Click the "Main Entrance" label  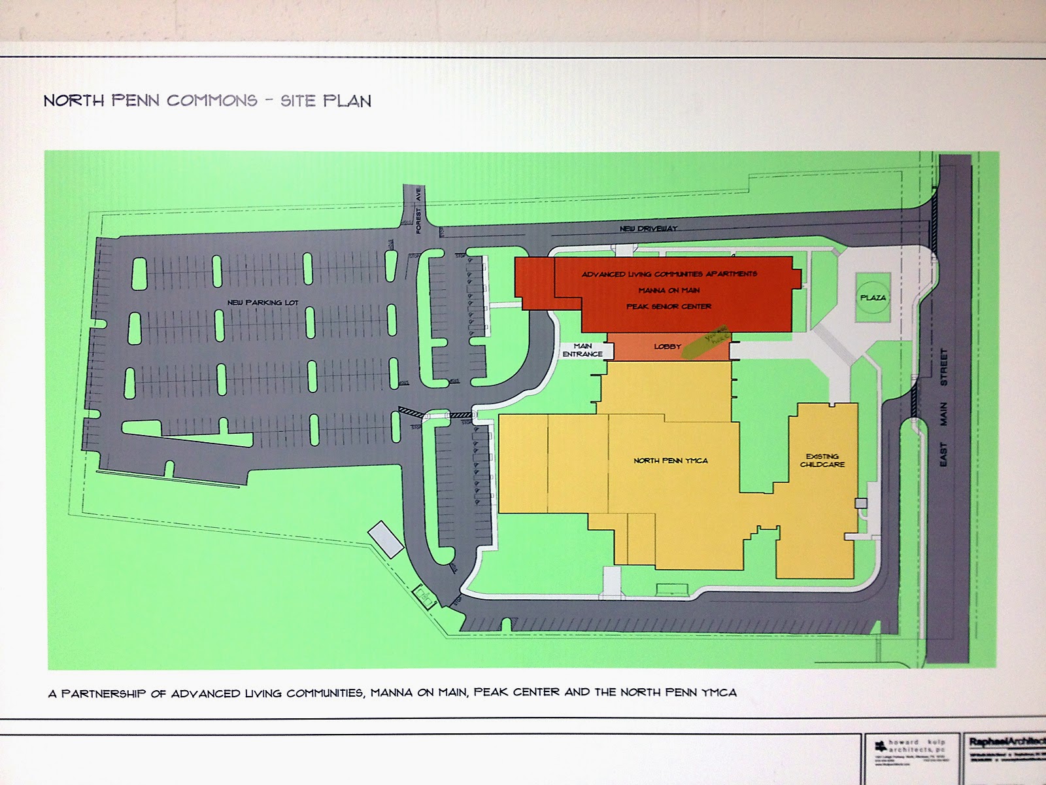[583, 350]
